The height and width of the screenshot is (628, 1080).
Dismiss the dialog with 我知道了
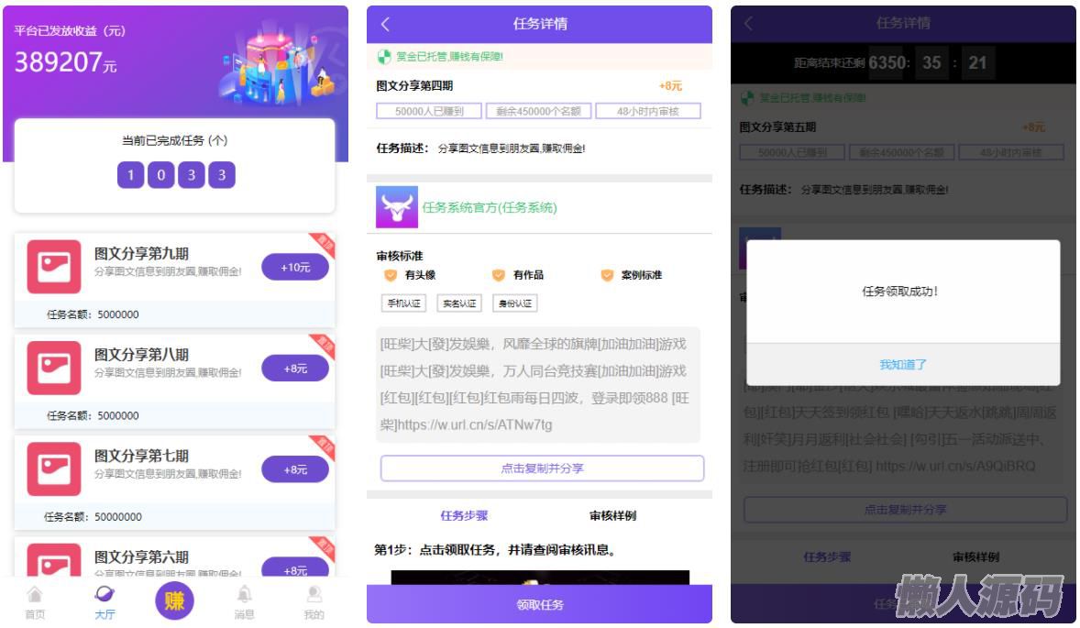pyautogui.click(x=903, y=365)
